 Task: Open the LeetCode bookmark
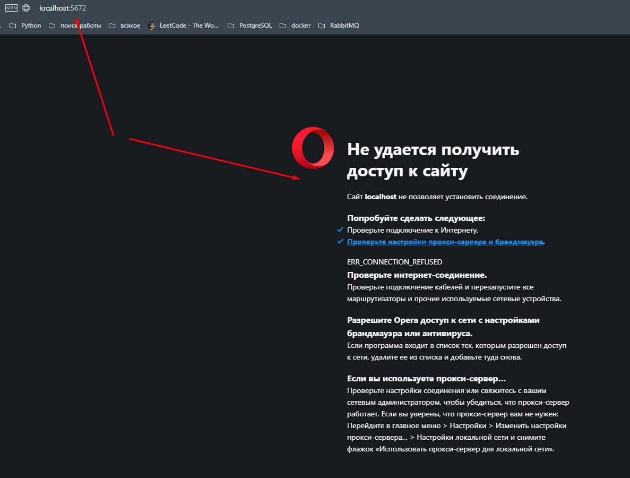click(x=183, y=25)
